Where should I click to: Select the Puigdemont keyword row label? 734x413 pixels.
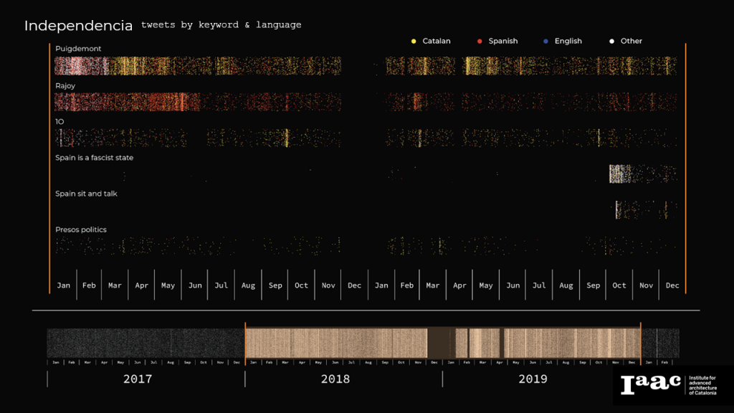pos(78,49)
